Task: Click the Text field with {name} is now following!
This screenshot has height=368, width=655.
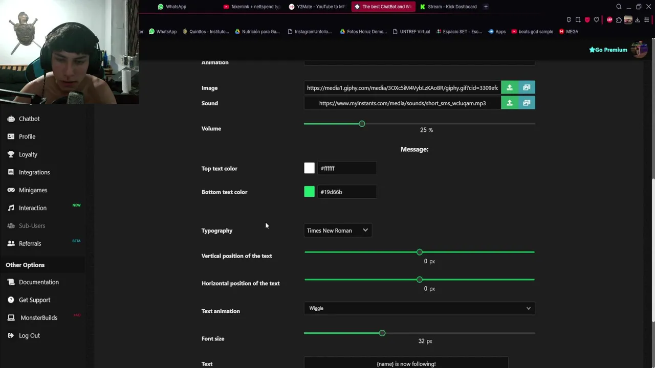Action: 406,363
